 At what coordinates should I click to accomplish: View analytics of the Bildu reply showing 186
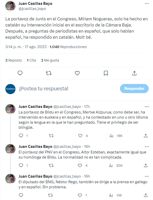116,136
